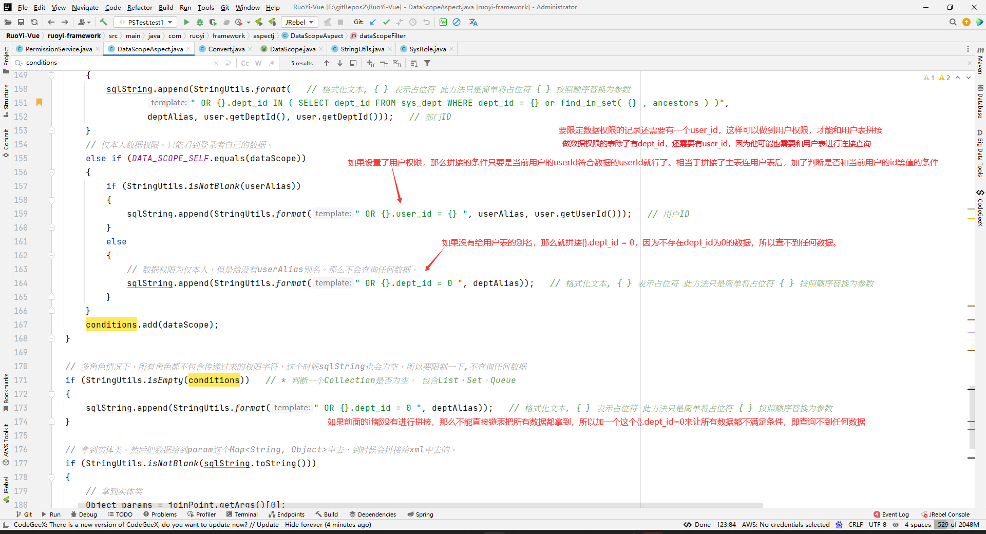Open PSTest.test1 run configuration dropdown

[145, 22]
